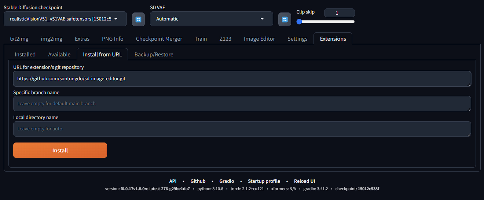This screenshot has width=484, height=200.
Task: Click the git repository URL field
Action: click(242, 79)
